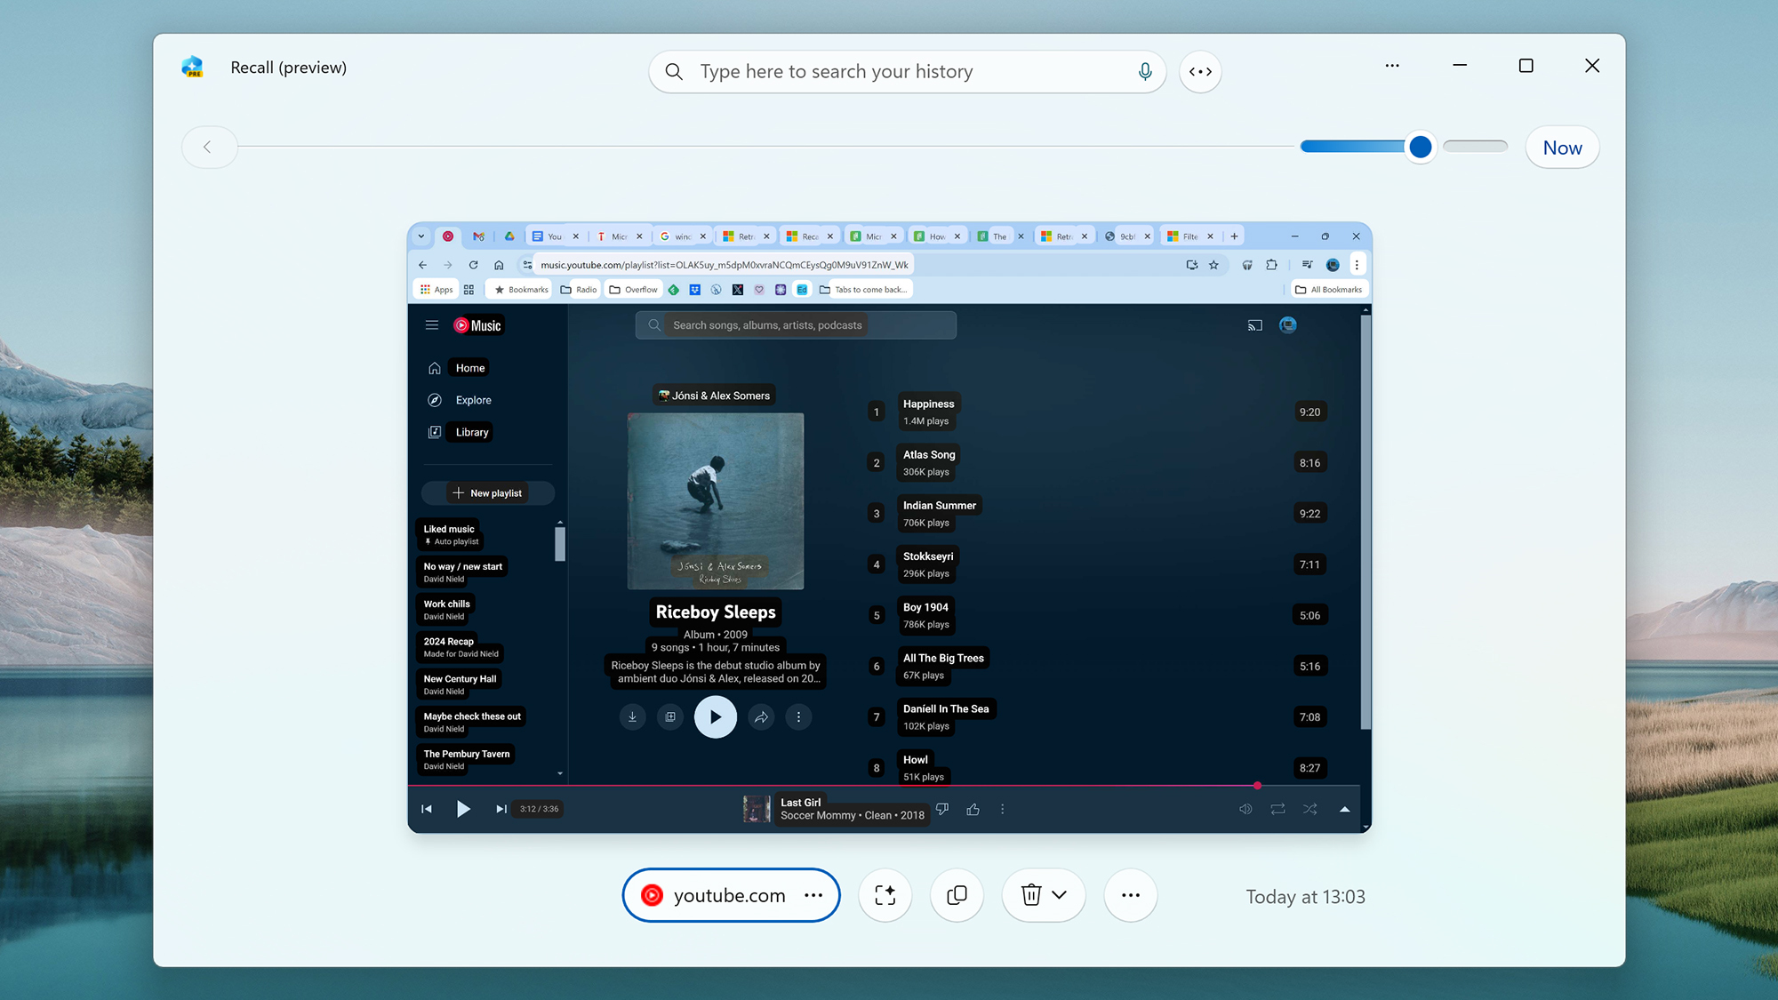Expand the browser tab search dropdown
The width and height of the screenshot is (1778, 1000).
pos(421,236)
